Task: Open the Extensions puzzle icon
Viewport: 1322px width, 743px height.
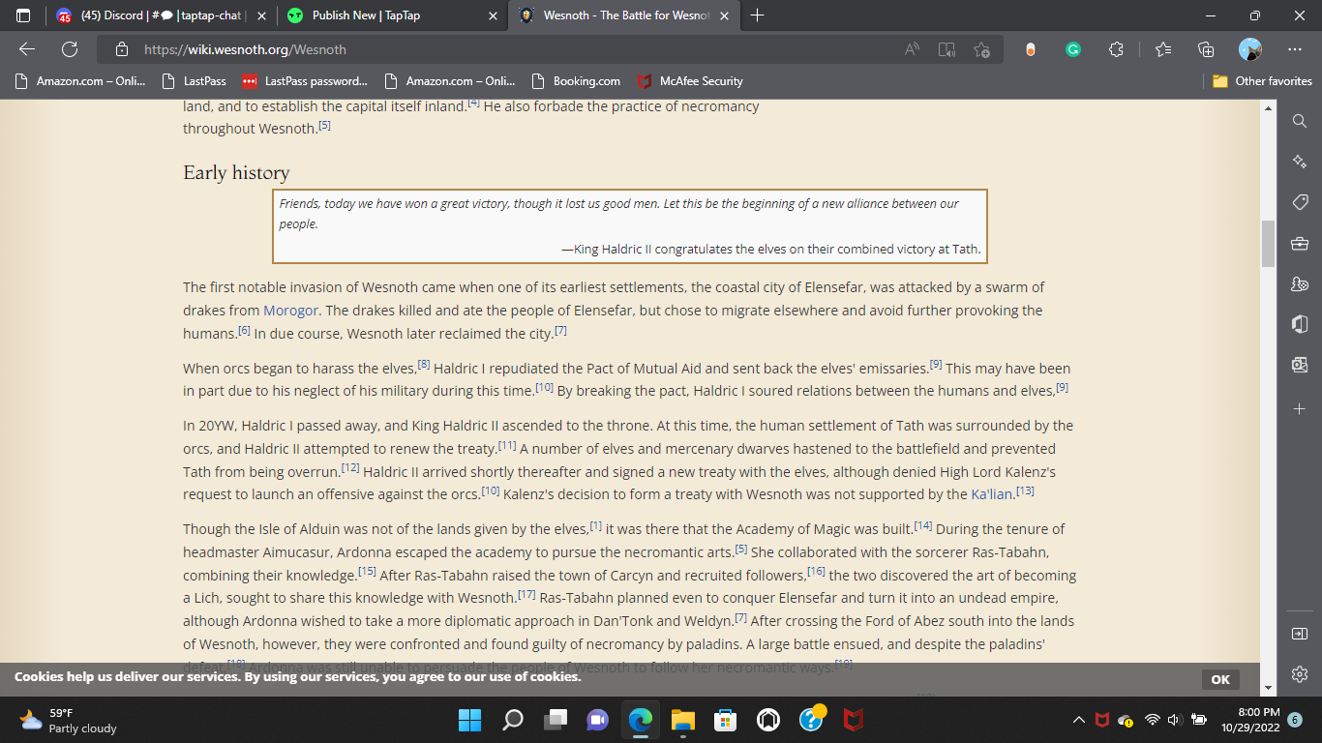Action: tap(1116, 49)
